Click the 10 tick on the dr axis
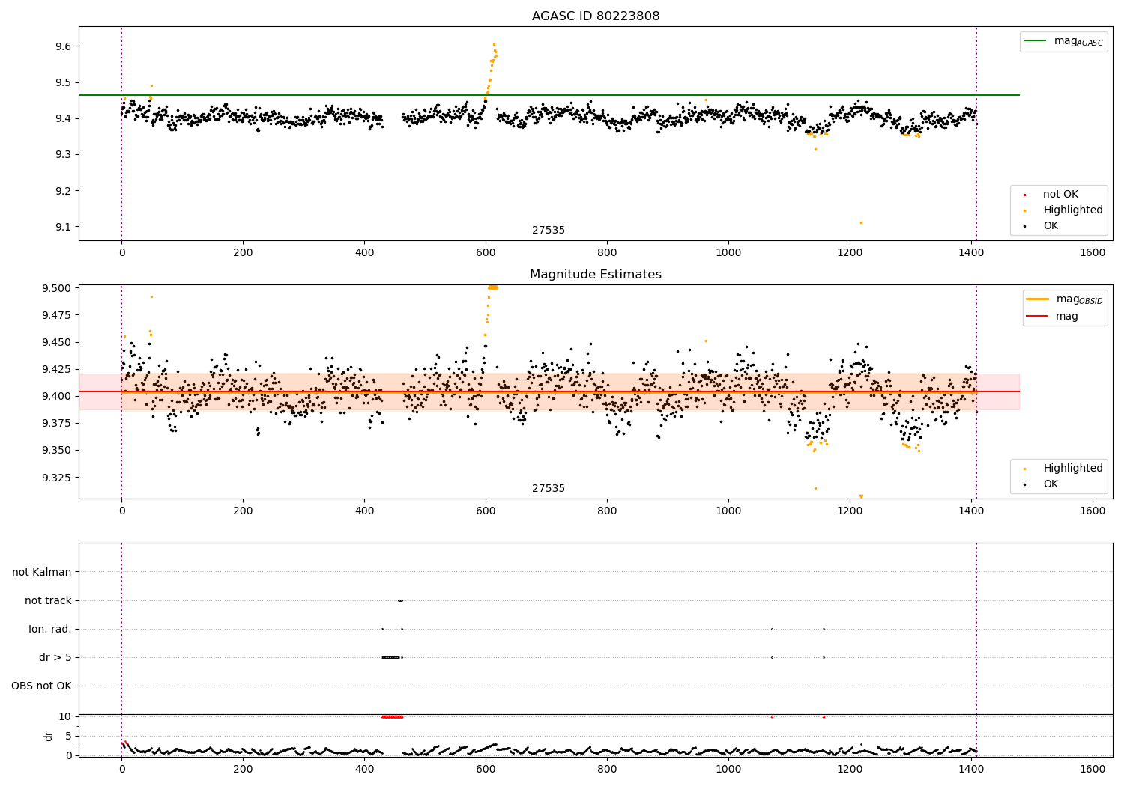Image resolution: width=1124 pixels, height=786 pixels. click(65, 716)
